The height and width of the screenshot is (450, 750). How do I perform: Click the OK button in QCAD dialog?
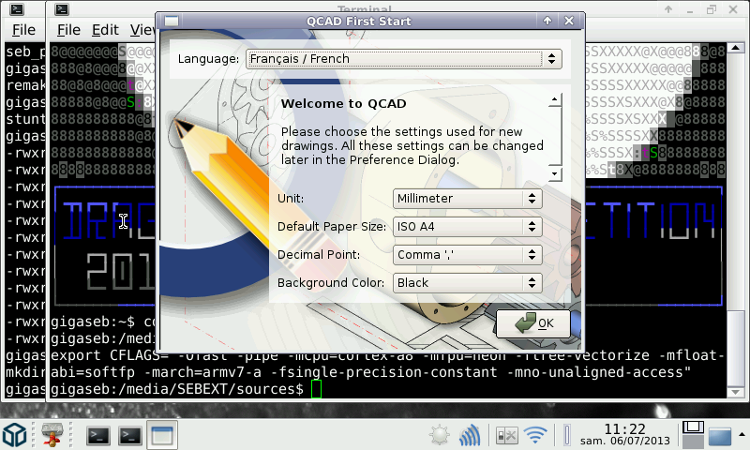tap(533, 323)
